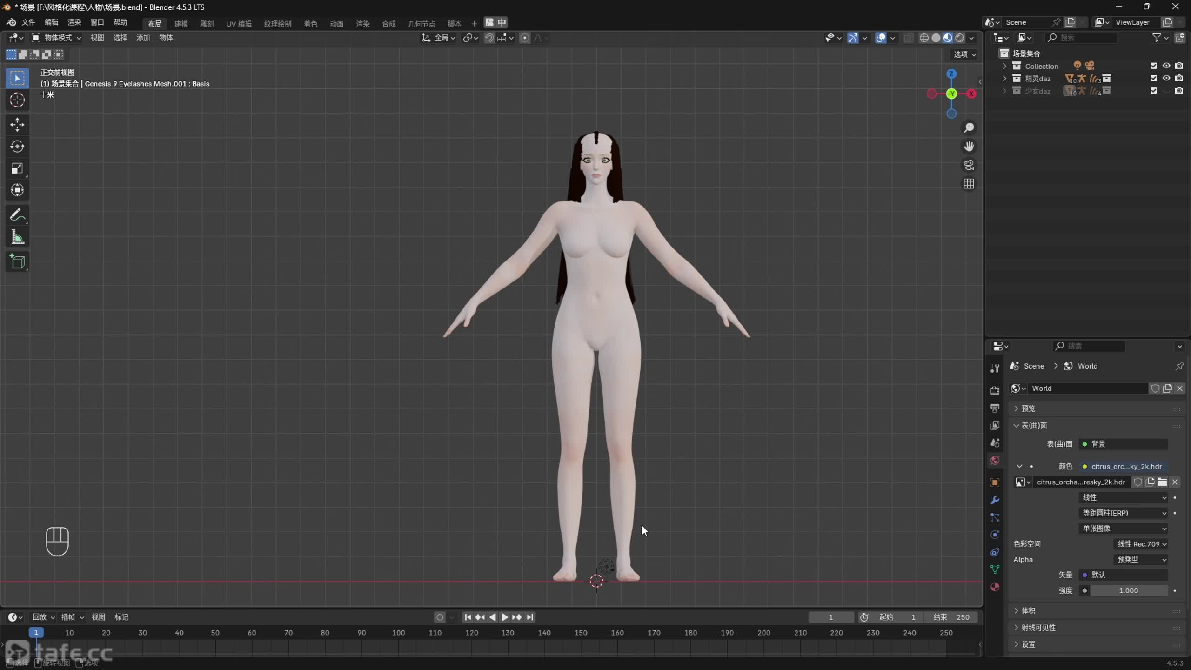Open the 文件 menu
1191x670 pixels.
28,22
